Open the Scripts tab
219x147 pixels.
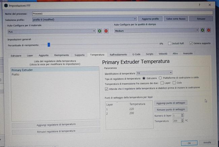tap(150, 54)
